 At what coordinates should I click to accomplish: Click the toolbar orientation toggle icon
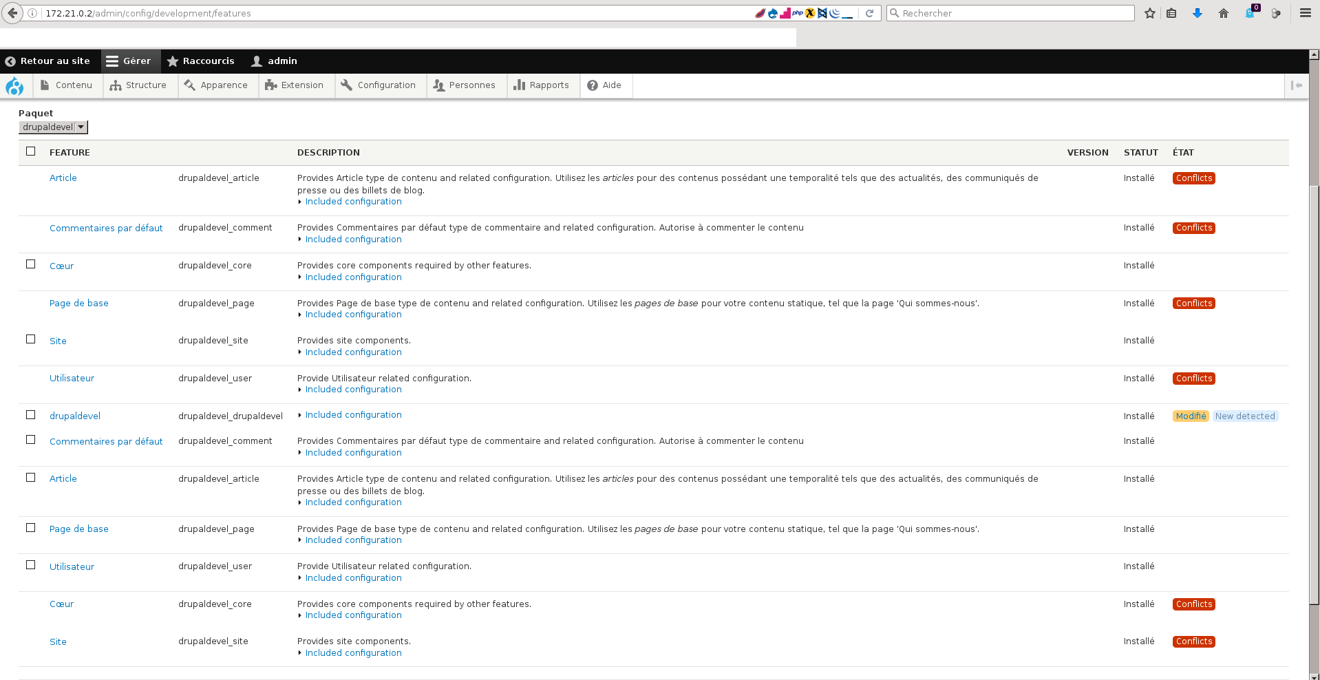click(1297, 85)
